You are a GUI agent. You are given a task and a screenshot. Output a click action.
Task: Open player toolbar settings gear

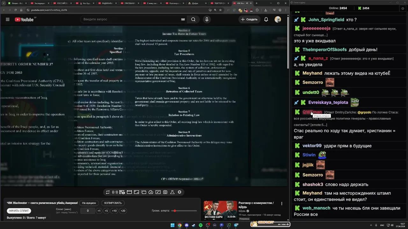(x=179, y=192)
